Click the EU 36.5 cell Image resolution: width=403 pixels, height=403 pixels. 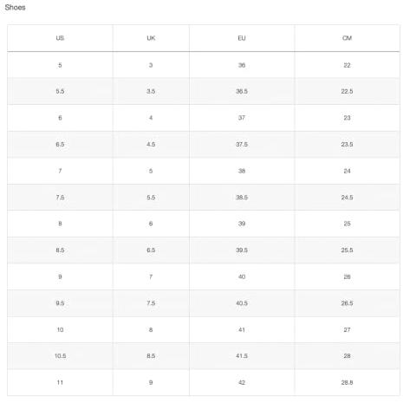[x=242, y=91]
